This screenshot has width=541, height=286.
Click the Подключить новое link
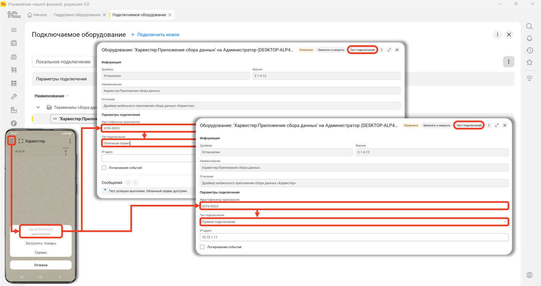155,35
